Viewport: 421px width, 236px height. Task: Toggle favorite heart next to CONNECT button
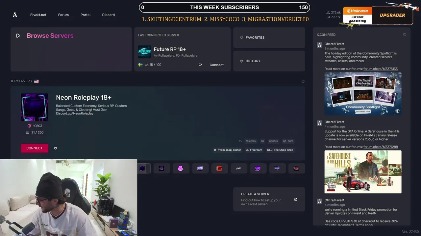click(55, 148)
